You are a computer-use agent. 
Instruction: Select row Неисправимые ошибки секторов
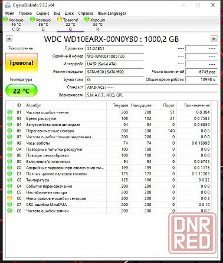point(109,198)
